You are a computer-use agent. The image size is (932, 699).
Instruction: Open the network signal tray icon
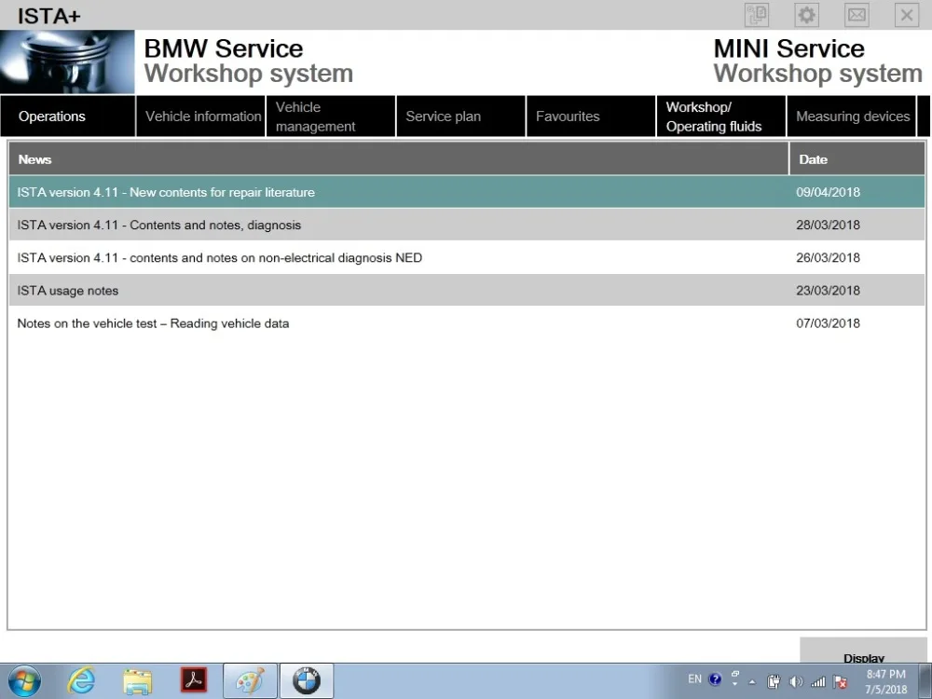[818, 682]
